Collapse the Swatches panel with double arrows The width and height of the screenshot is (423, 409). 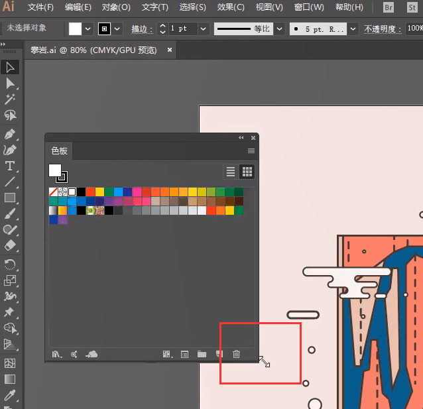(241, 138)
